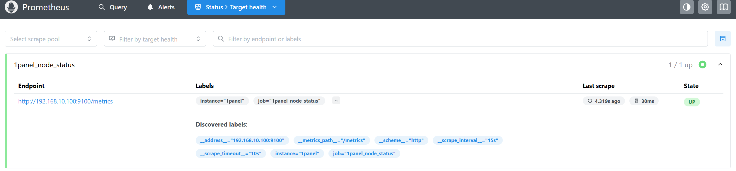Viewport: 736px width, 171px height.
Task: Open the Filter by target health dropdown
Action: 155,39
